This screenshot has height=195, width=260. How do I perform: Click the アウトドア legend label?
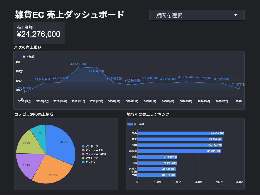92,158
